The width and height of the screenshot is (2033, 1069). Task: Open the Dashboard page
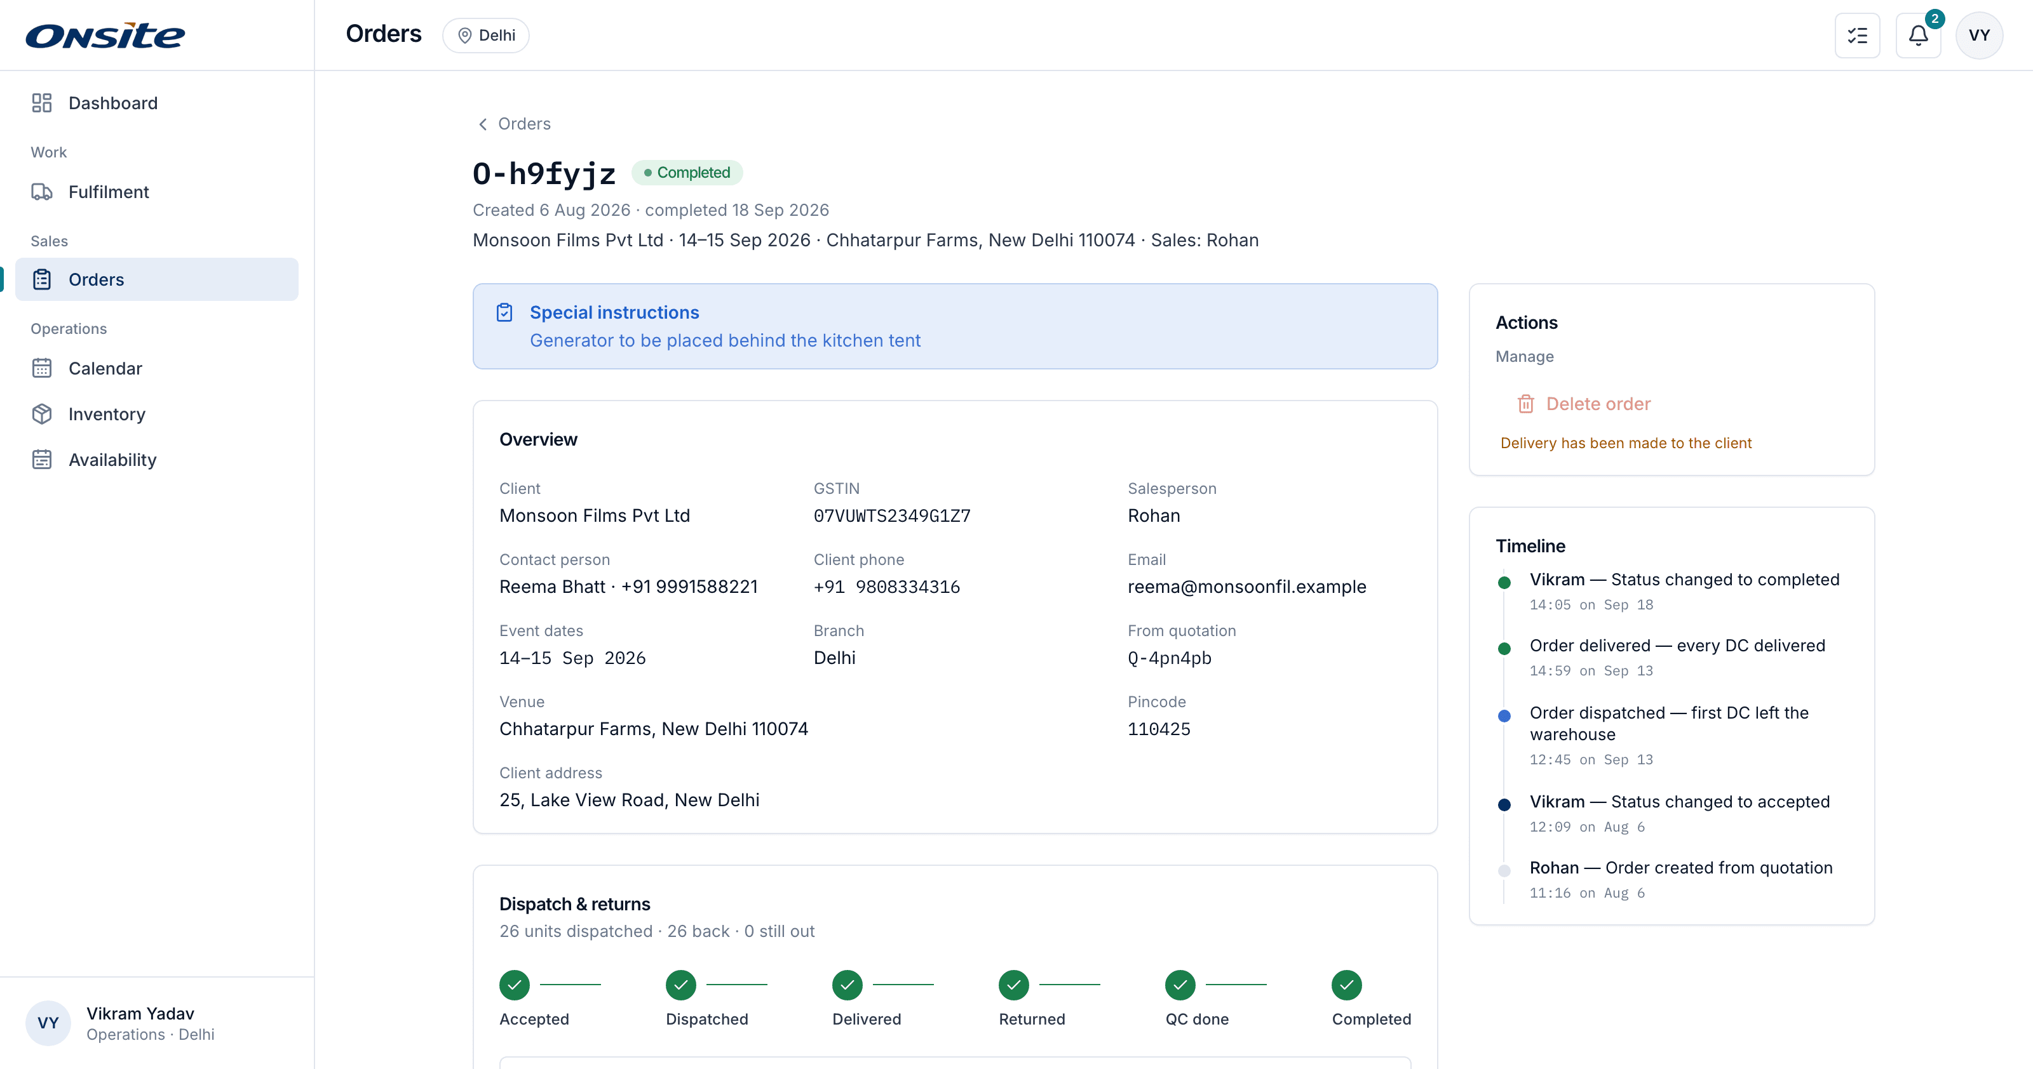[x=156, y=103]
